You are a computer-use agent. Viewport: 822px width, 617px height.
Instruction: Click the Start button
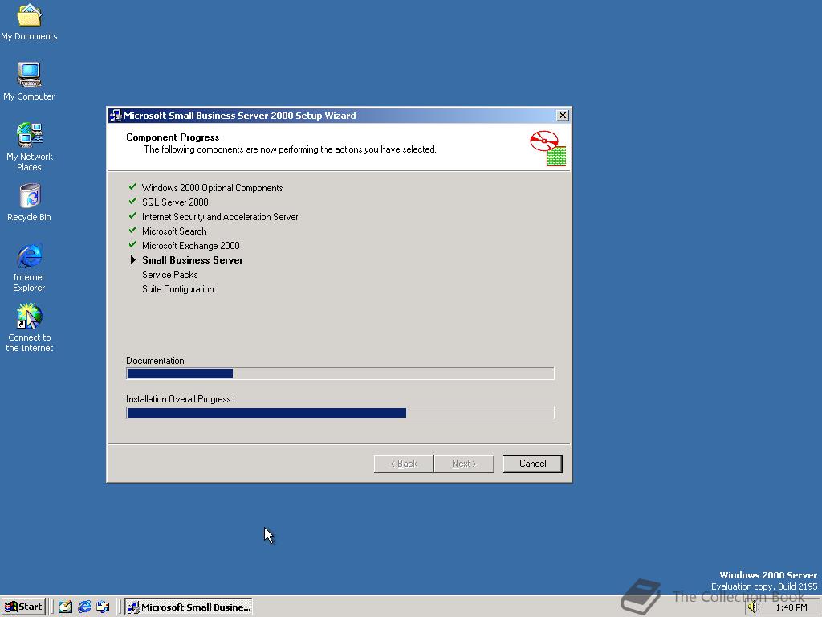(23, 607)
